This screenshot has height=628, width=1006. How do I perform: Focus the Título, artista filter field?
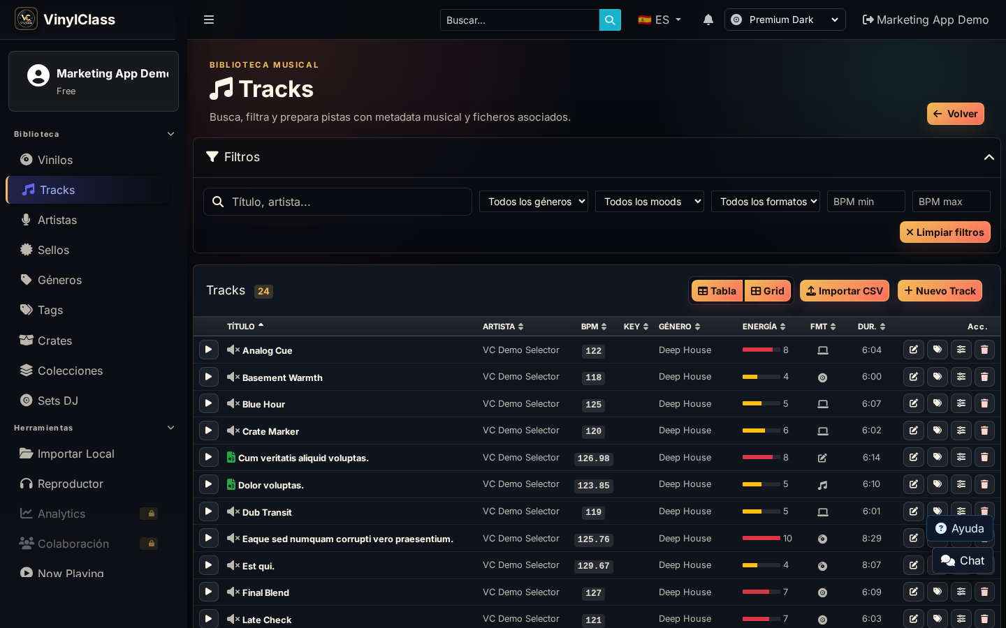pyautogui.click(x=337, y=202)
